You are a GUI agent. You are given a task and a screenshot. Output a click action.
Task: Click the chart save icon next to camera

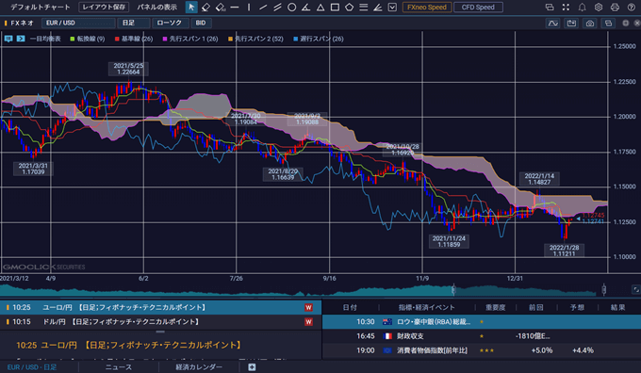(571, 24)
